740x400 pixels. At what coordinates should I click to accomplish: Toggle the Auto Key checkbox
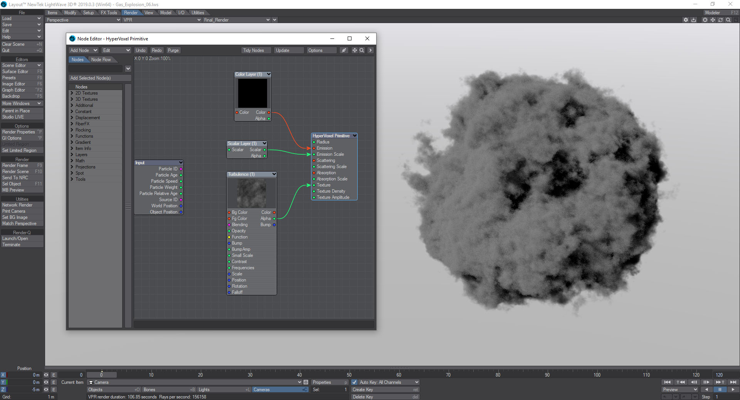[355, 382]
